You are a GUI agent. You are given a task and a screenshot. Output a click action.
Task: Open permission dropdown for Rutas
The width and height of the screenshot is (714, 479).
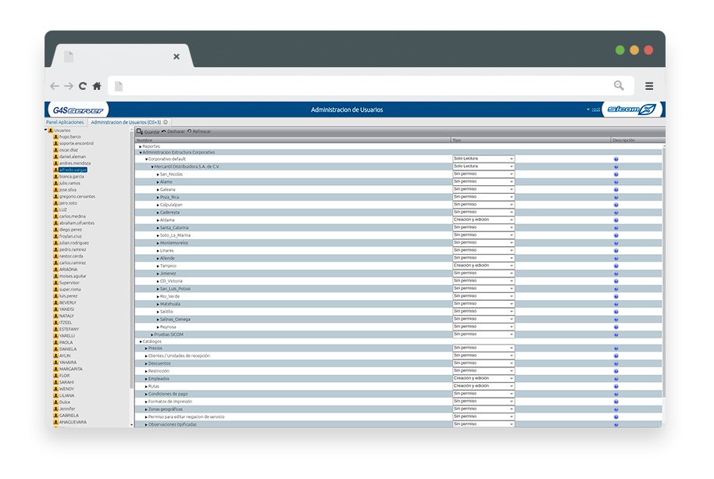pyautogui.click(x=484, y=386)
